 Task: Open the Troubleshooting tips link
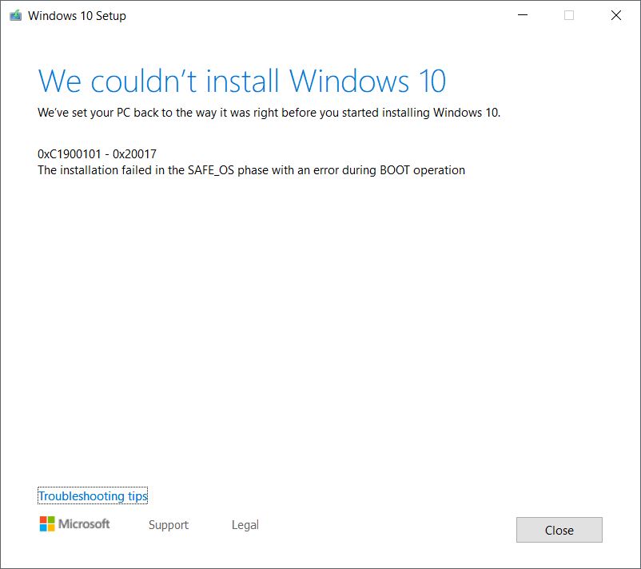point(93,495)
